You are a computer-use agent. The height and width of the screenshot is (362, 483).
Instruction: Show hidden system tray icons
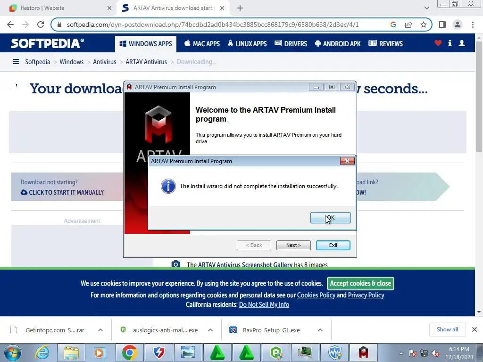coord(401,353)
